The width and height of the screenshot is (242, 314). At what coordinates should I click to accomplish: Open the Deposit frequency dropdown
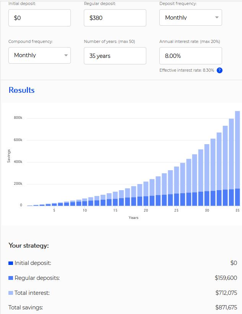[x=190, y=18]
